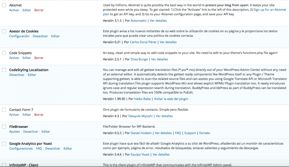Open the Automattic author link
This screenshot has width=289, height=167.
click(x=139, y=21)
